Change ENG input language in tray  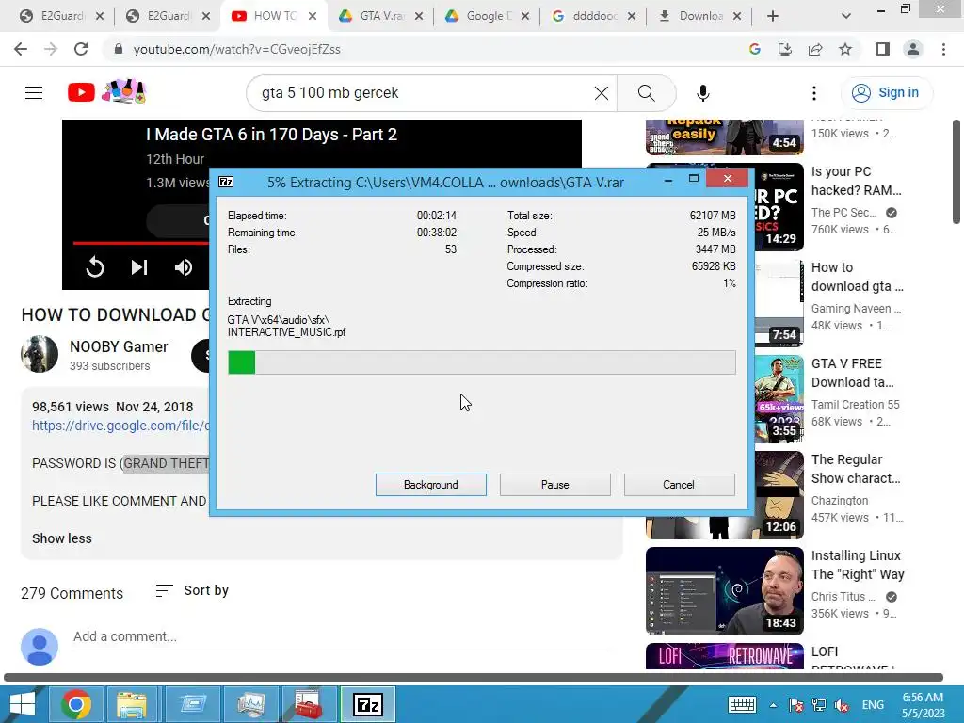(x=873, y=705)
